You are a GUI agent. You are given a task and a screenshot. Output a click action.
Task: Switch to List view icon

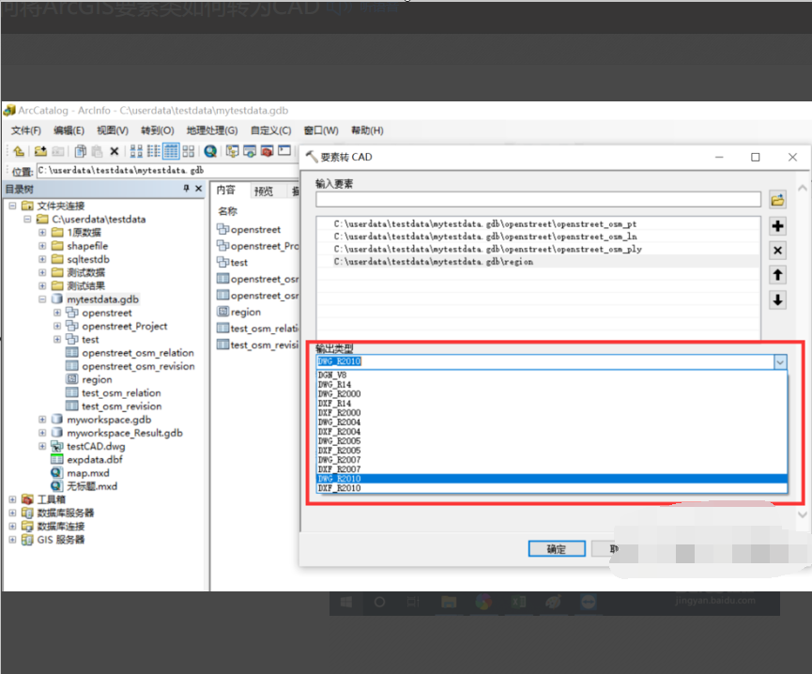[x=153, y=151]
